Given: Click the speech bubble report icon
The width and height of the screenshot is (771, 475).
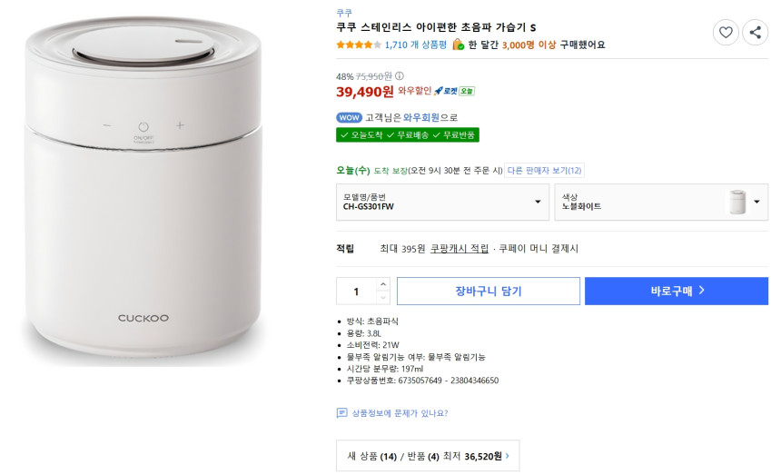Looking at the screenshot, I should (342, 413).
